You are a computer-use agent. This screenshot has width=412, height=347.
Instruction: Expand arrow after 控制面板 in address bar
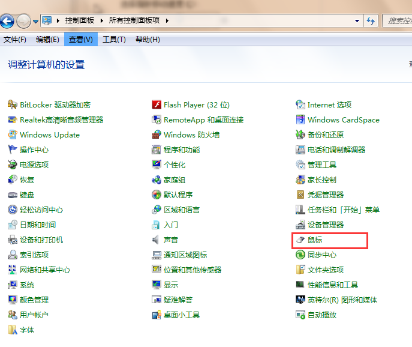pos(102,20)
